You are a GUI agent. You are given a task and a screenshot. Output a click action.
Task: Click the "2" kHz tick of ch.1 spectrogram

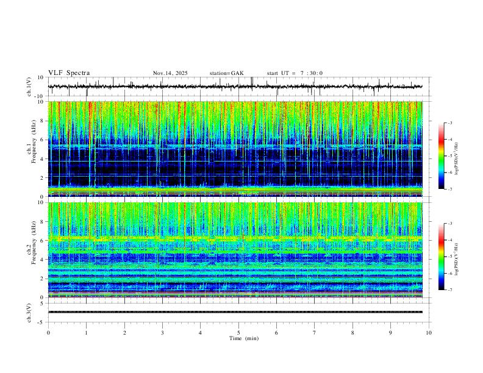pyautogui.click(x=43, y=177)
